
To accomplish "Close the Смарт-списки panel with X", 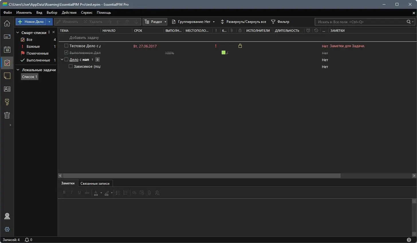I will pos(54,32).
